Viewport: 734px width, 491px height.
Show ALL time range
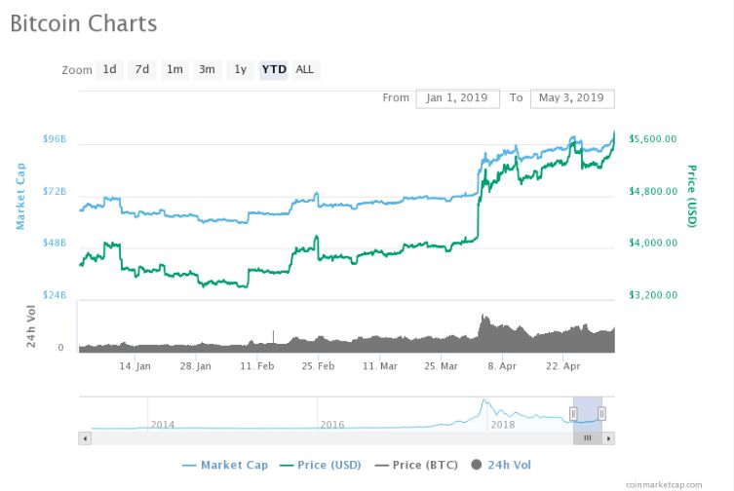305,70
